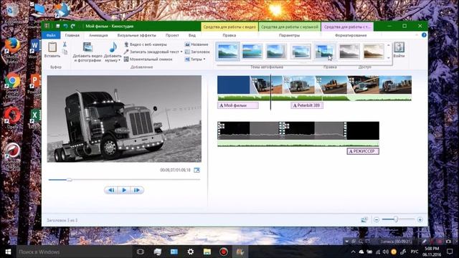The height and width of the screenshot is (258, 459).
Task: Open PowerPoint desktop shortcut
Action: (x=35, y=82)
